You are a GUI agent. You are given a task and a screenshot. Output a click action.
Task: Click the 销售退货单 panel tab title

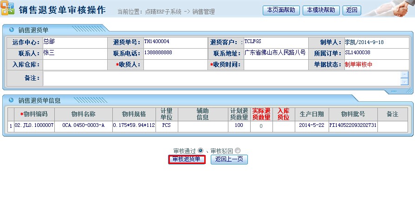coord(33,30)
